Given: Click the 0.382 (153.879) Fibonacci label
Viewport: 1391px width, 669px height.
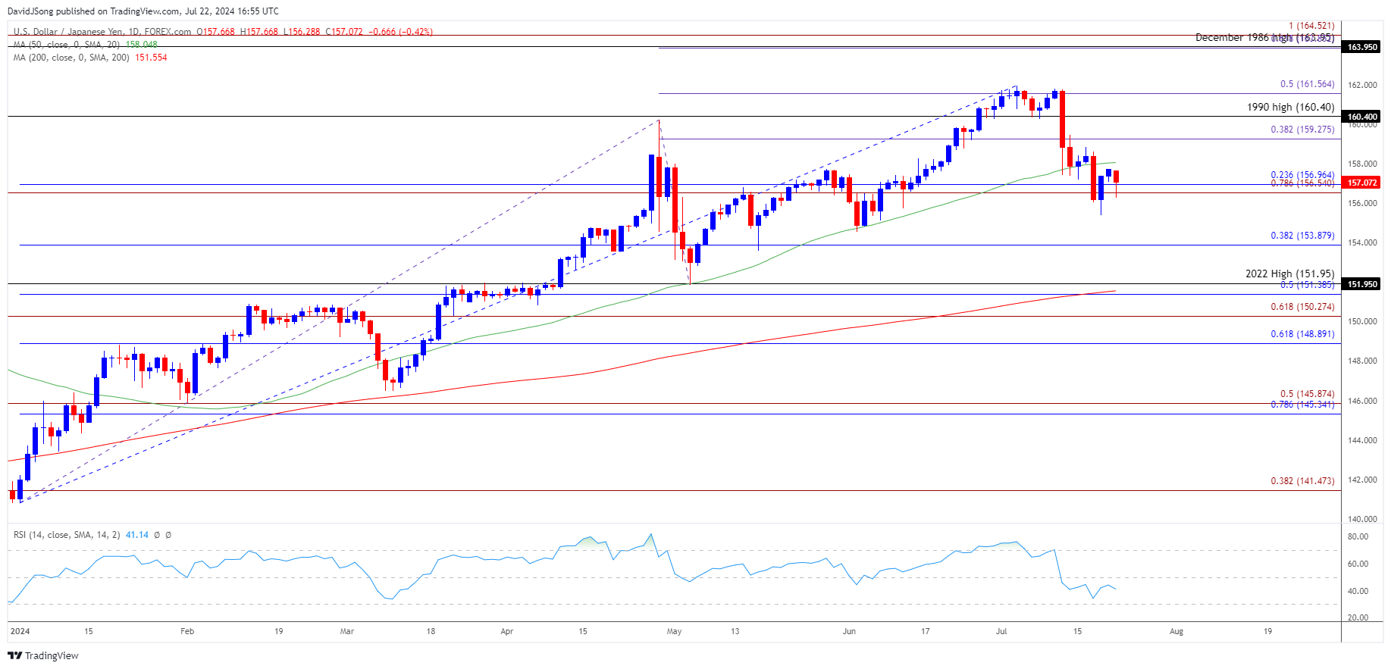Looking at the screenshot, I should pos(1303,236).
